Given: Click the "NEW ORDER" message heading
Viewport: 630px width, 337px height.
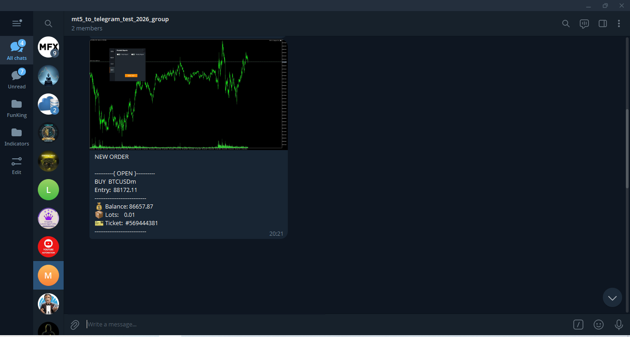Looking at the screenshot, I should click(112, 157).
